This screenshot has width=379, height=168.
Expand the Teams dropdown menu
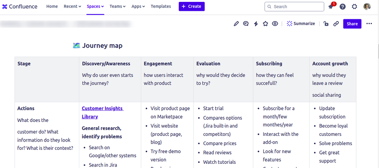pos(118,6)
